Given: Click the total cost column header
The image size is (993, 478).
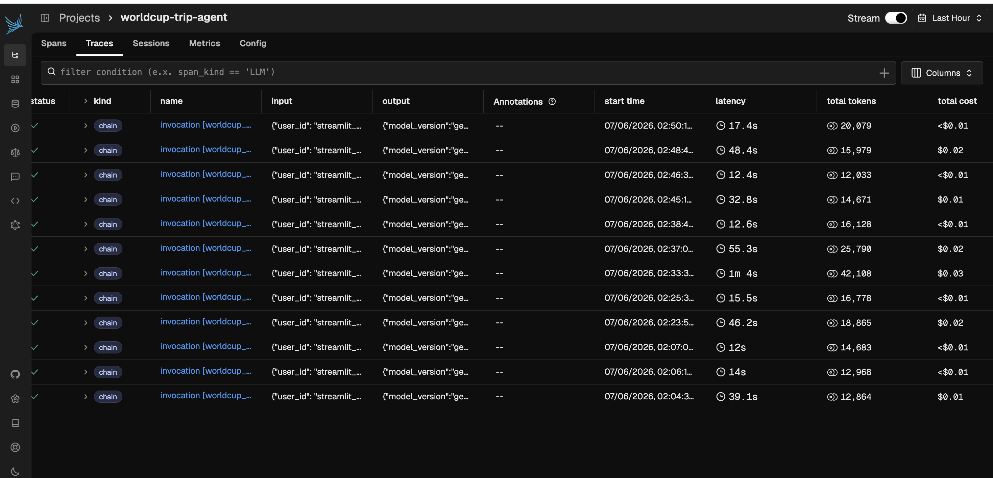Looking at the screenshot, I should pyautogui.click(x=957, y=101).
